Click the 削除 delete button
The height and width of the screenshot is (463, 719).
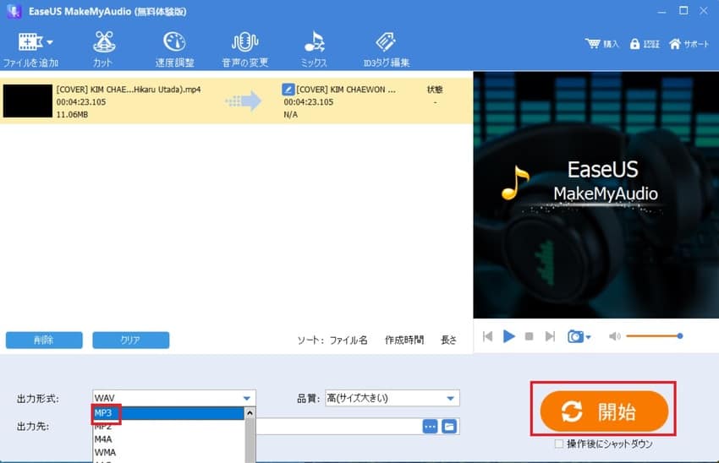coord(44,340)
